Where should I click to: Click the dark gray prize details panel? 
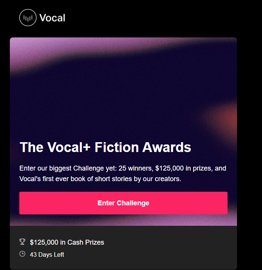point(123,248)
